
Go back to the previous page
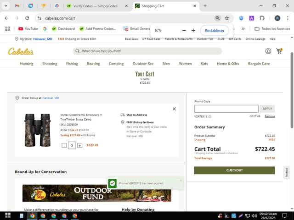coord(6,18)
